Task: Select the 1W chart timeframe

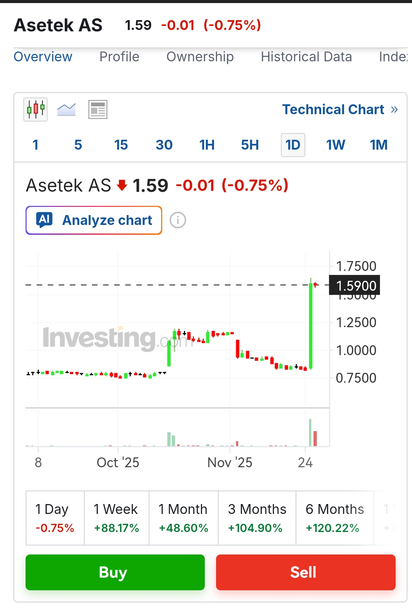Action: click(336, 145)
